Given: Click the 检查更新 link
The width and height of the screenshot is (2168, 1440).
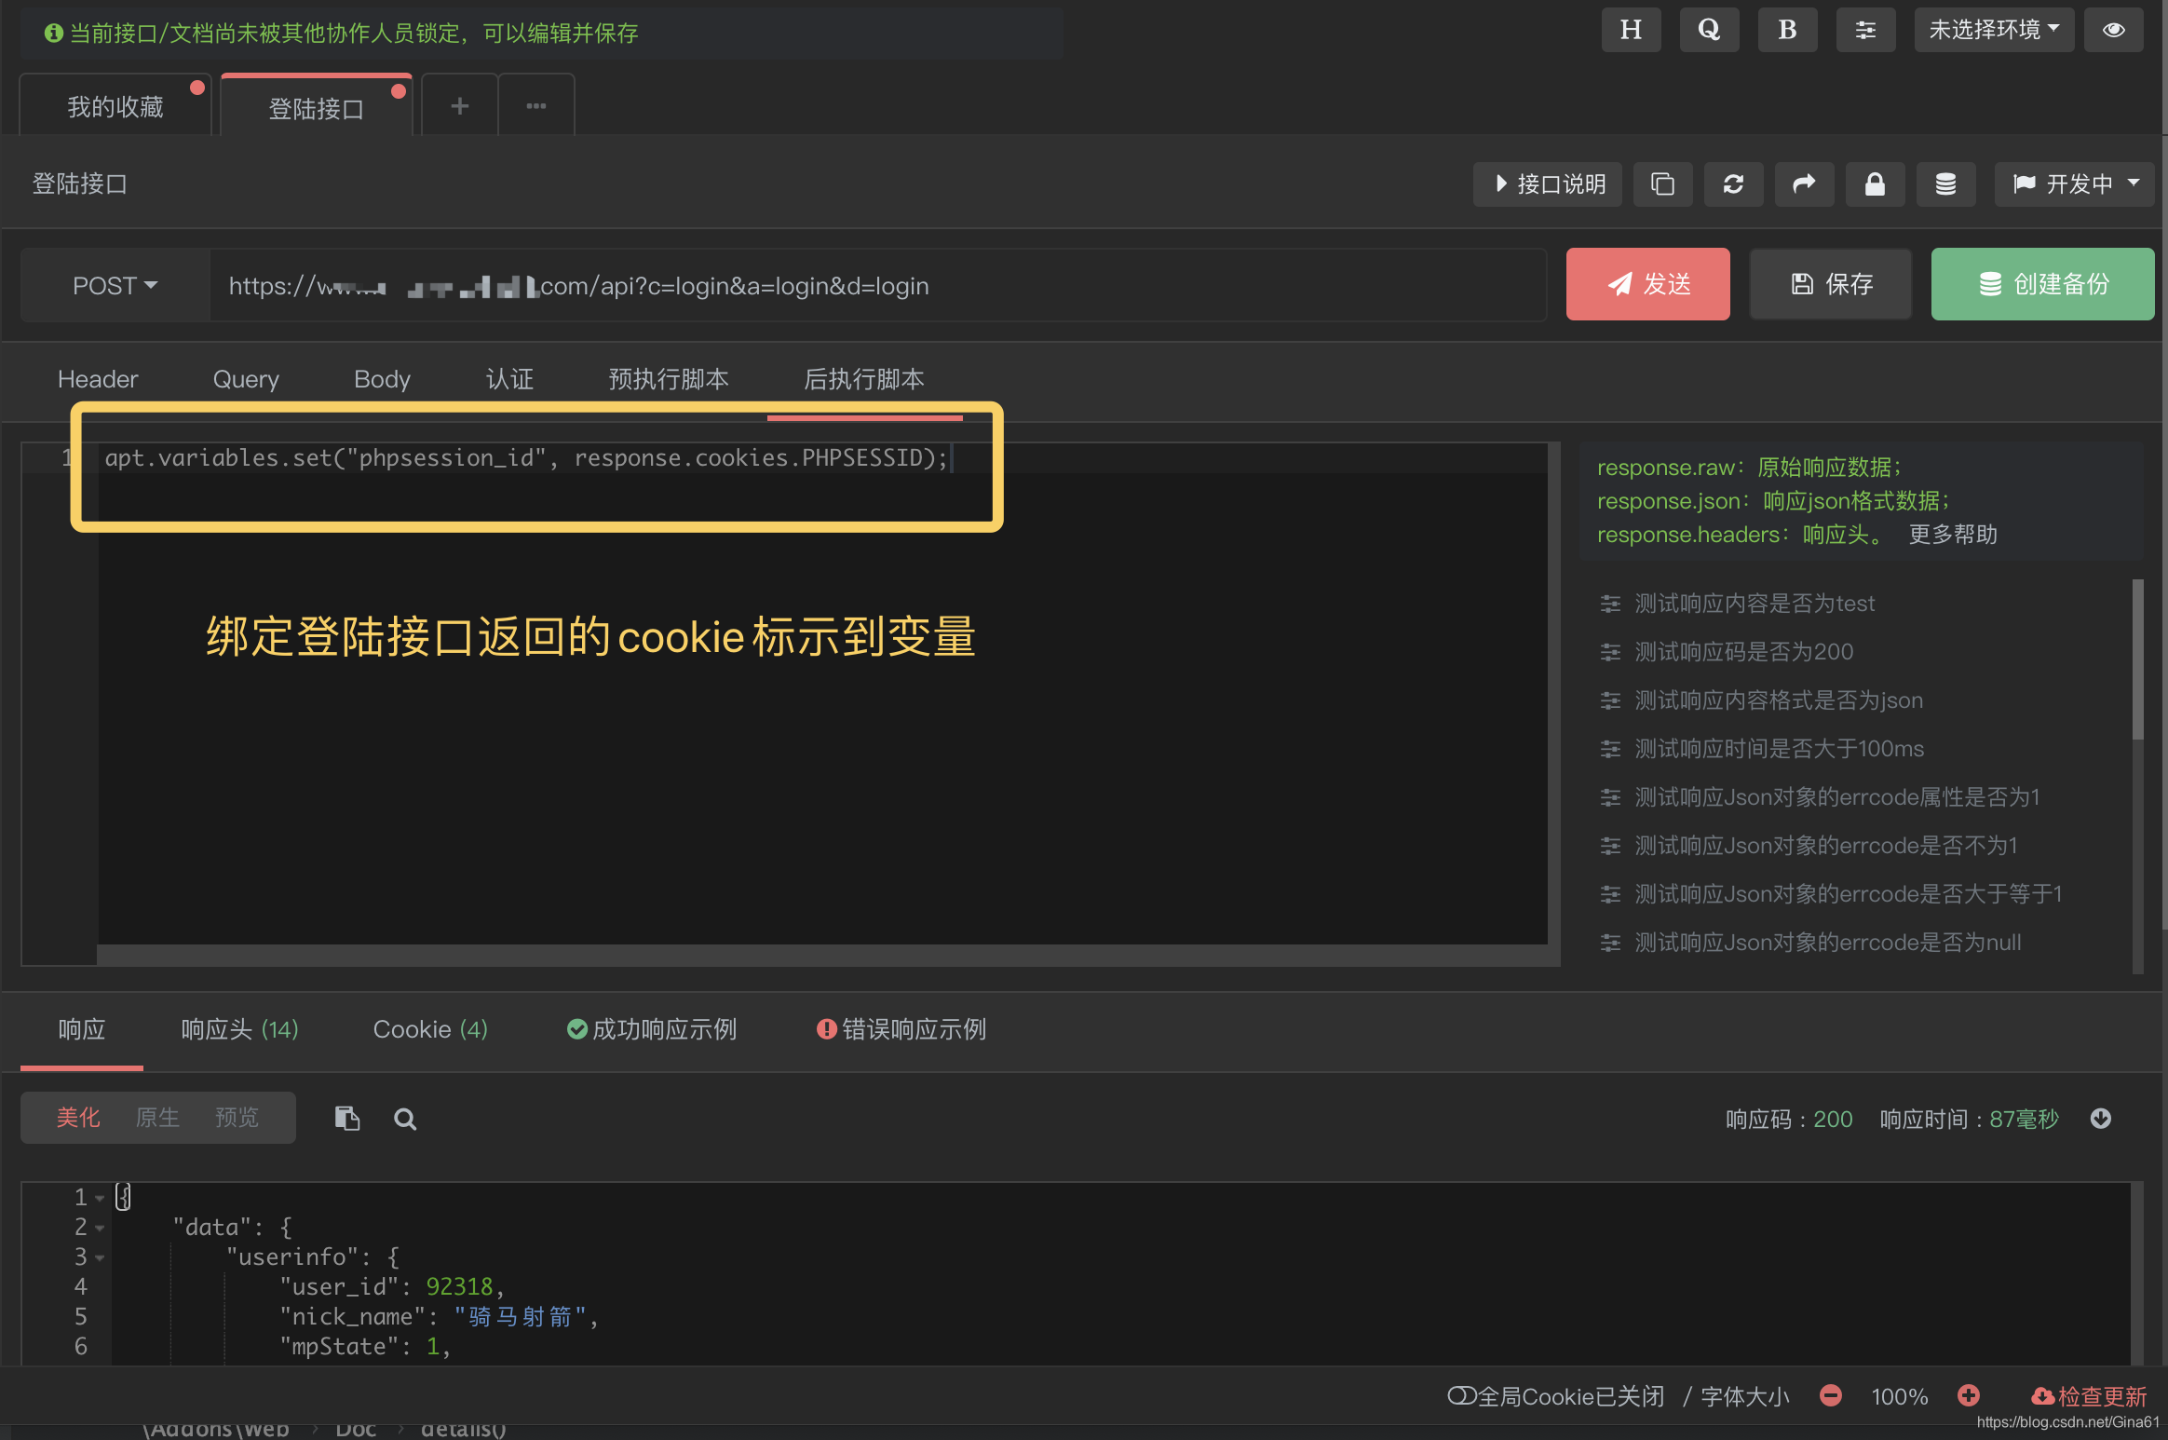Looking at the screenshot, I should click(x=2089, y=1396).
